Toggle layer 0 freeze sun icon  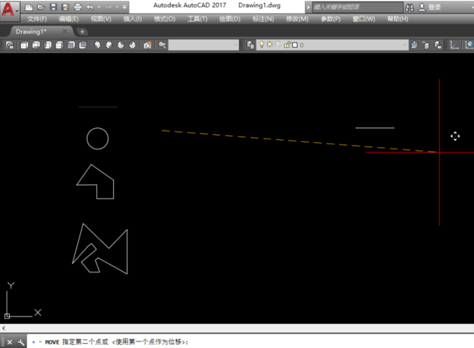coord(269,45)
